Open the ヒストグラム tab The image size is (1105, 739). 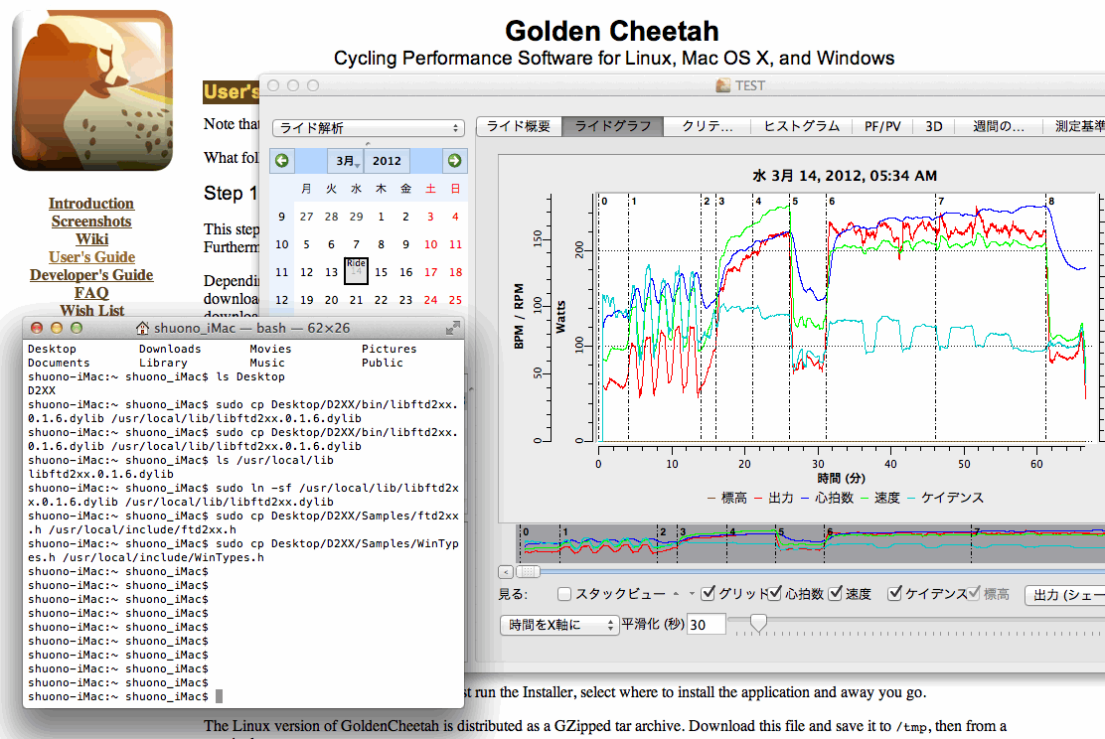click(801, 126)
